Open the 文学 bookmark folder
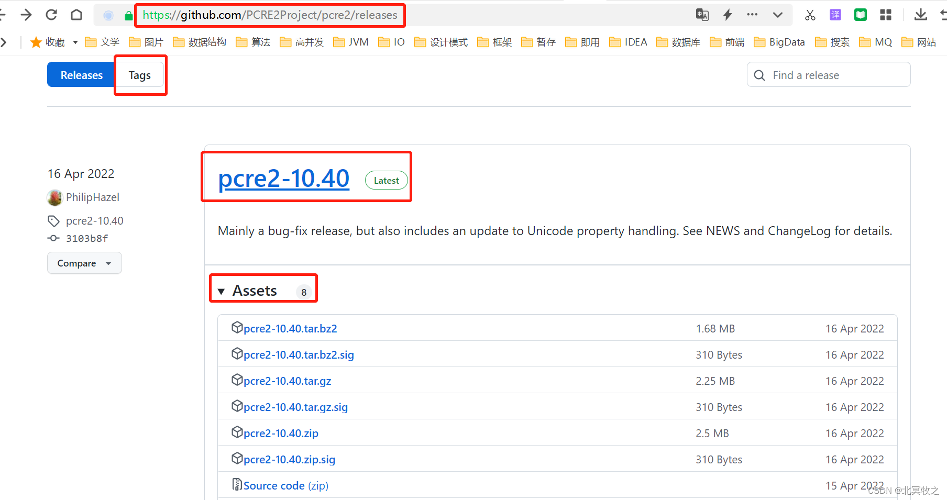Image resolution: width=947 pixels, height=500 pixels. [x=102, y=42]
